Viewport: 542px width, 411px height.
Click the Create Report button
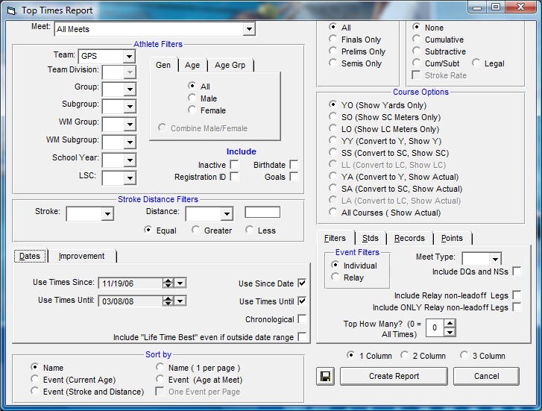[394, 377]
